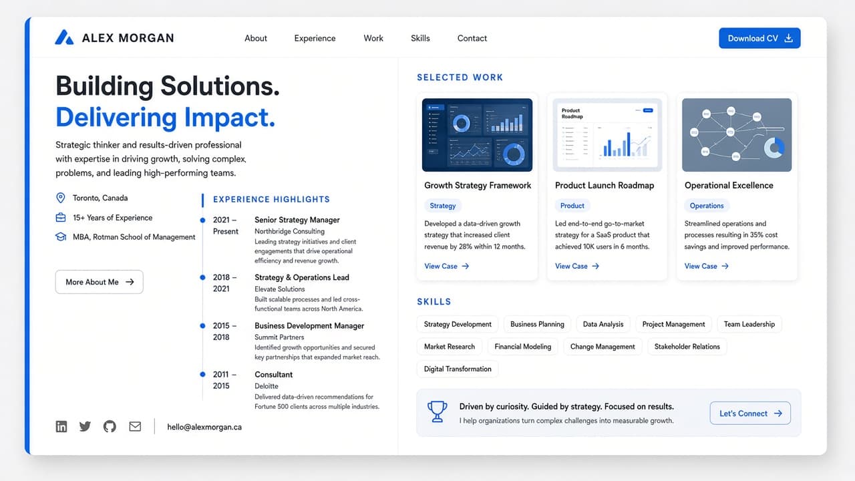
Task: Click the Download CV button
Action: click(x=759, y=38)
